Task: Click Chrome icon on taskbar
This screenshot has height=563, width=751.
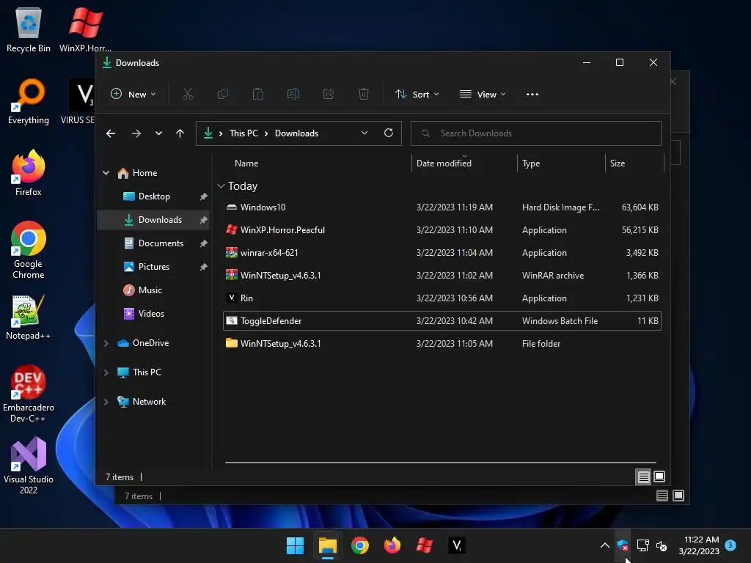Action: [x=359, y=545]
